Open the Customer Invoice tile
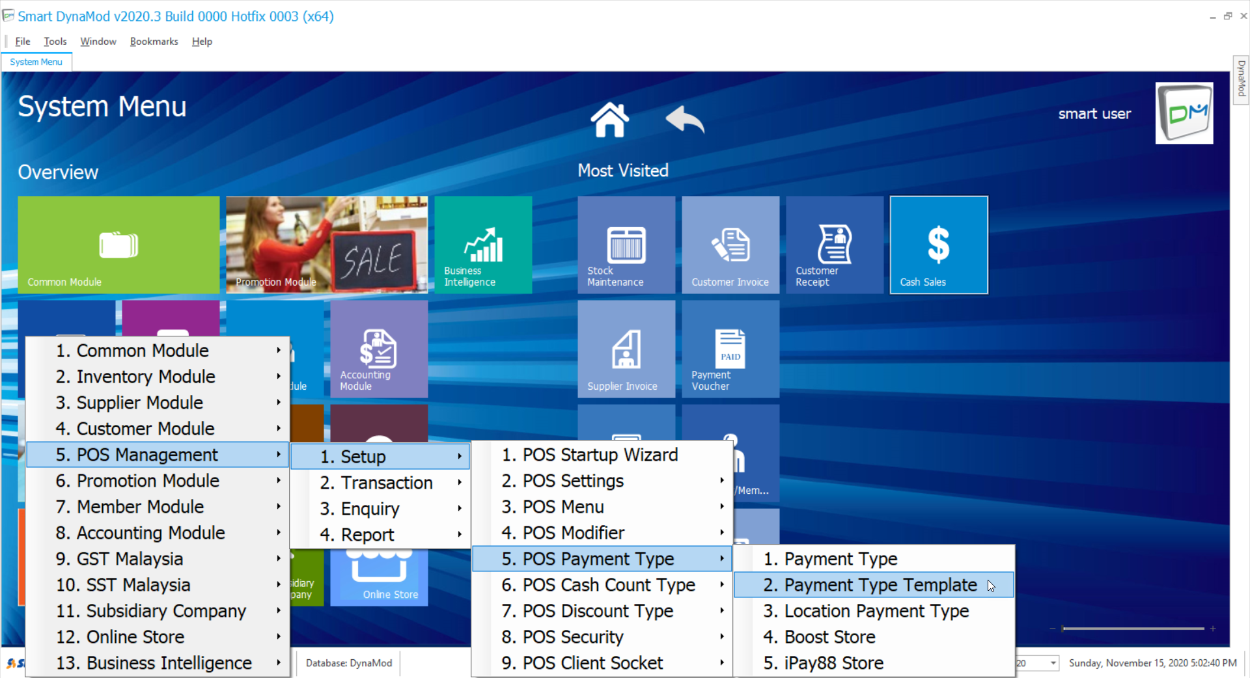The image size is (1250, 678). pos(730,245)
